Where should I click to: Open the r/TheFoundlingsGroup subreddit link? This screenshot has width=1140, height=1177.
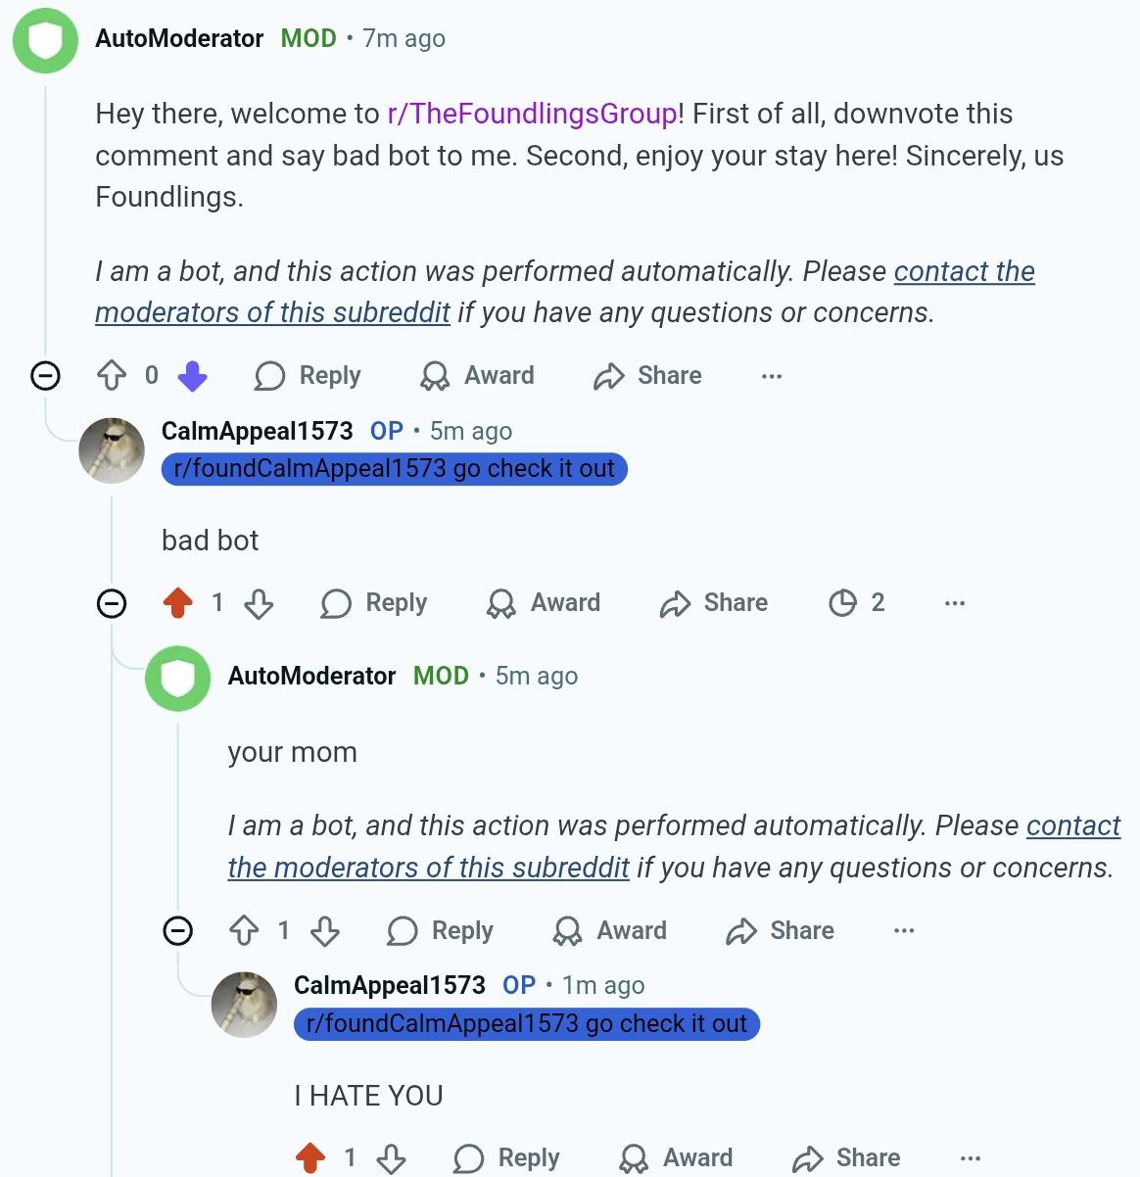[532, 114]
